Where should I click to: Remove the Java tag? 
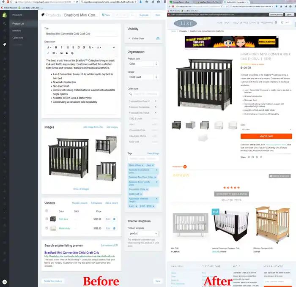(153, 165)
